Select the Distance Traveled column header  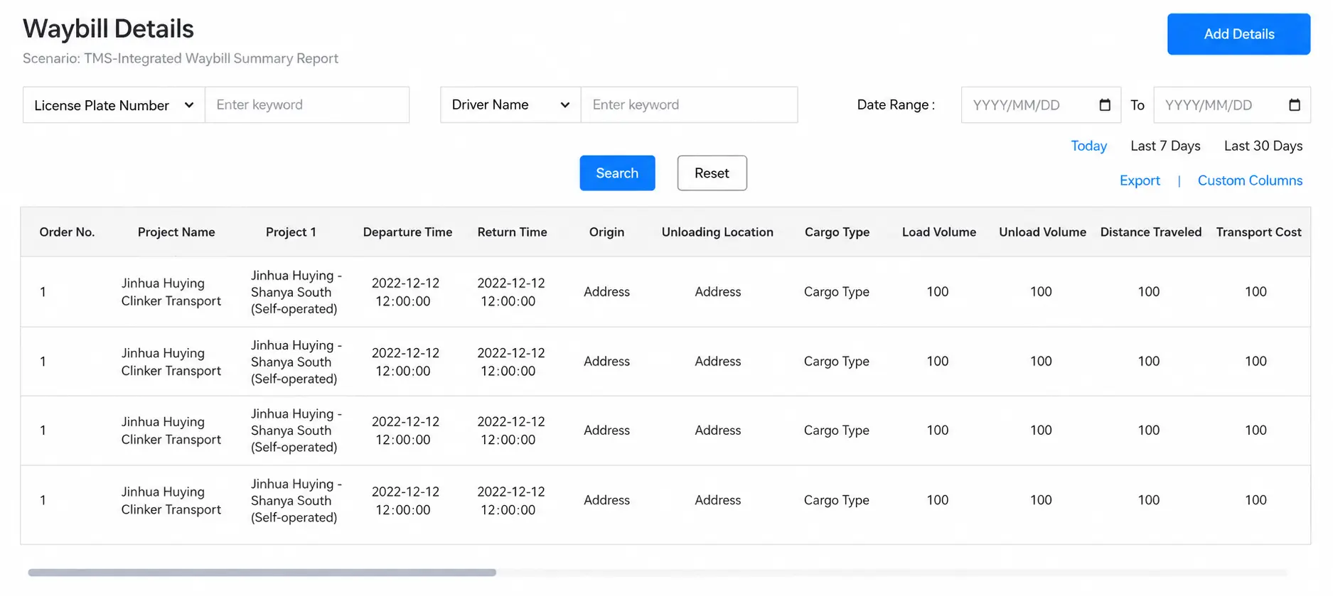pos(1150,232)
